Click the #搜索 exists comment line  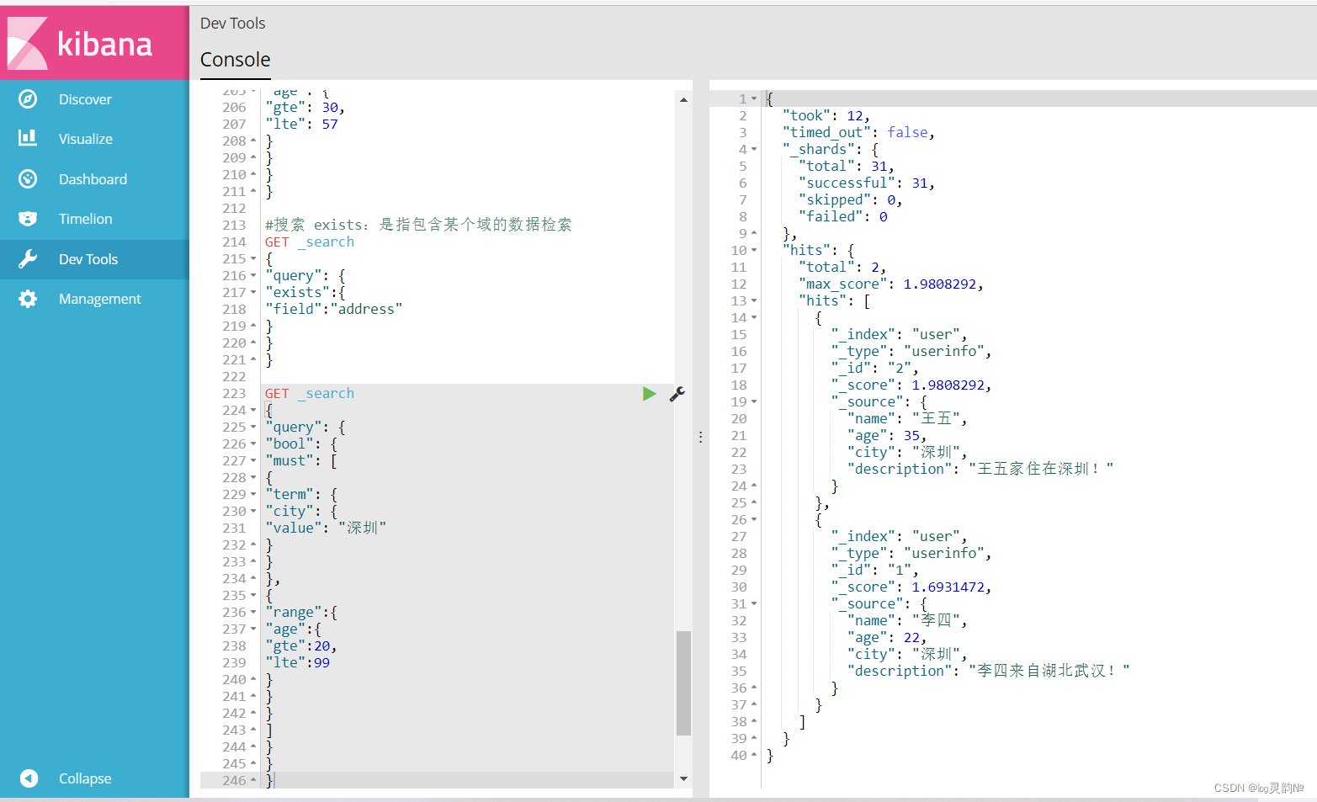(418, 225)
